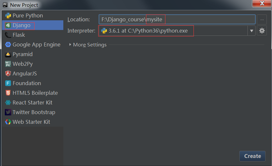
Task: Open the Interpreter dropdown arrow
Action: (x=251, y=31)
